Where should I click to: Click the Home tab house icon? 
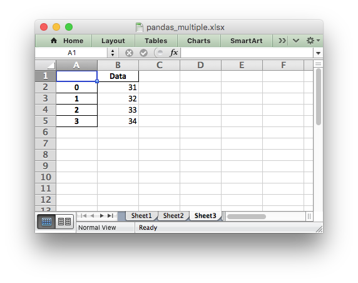coord(54,41)
